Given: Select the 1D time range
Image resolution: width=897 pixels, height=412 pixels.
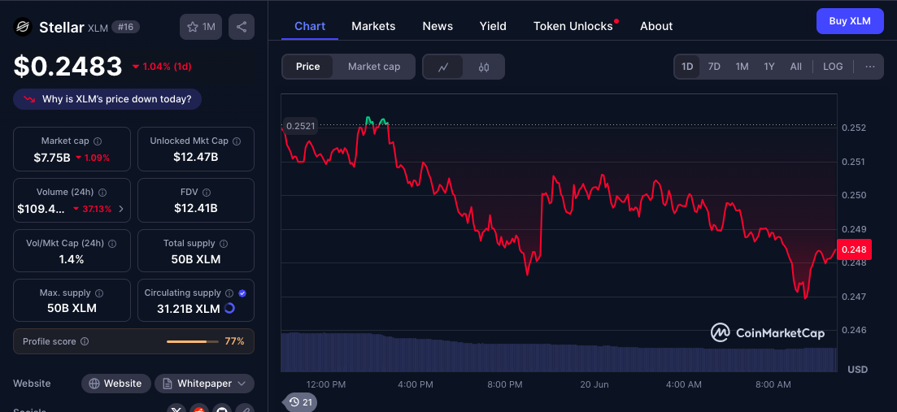Looking at the screenshot, I should tap(687, 67).
